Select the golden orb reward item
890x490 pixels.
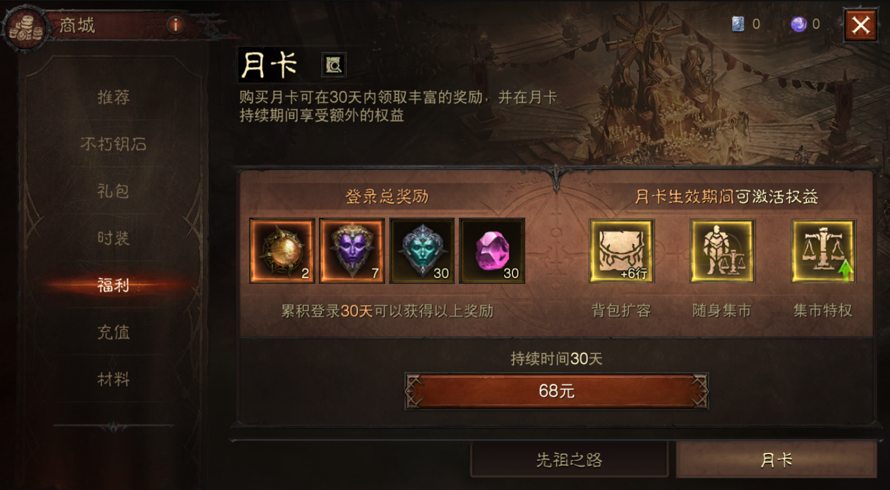click(282, 251)
